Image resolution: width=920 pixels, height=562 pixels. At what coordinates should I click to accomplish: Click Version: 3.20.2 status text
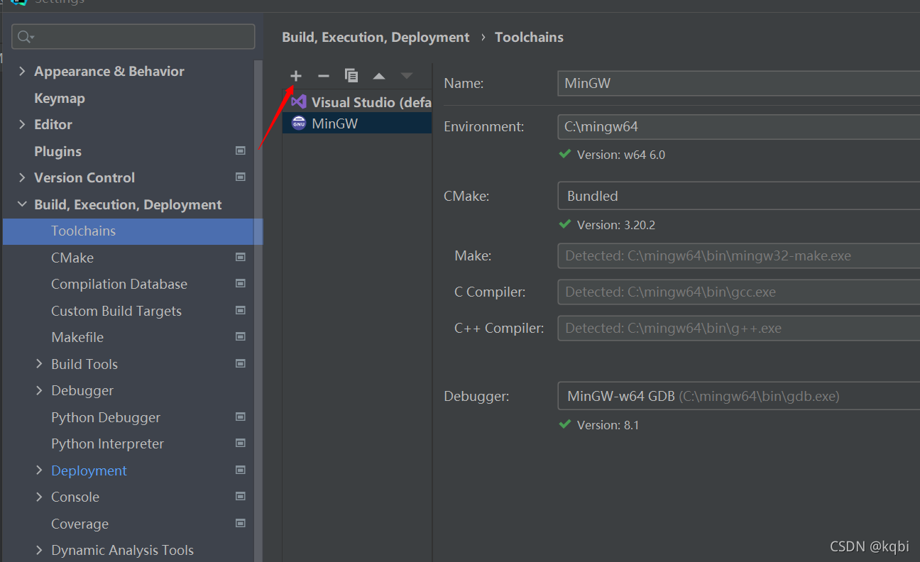(x=616, y=224)
